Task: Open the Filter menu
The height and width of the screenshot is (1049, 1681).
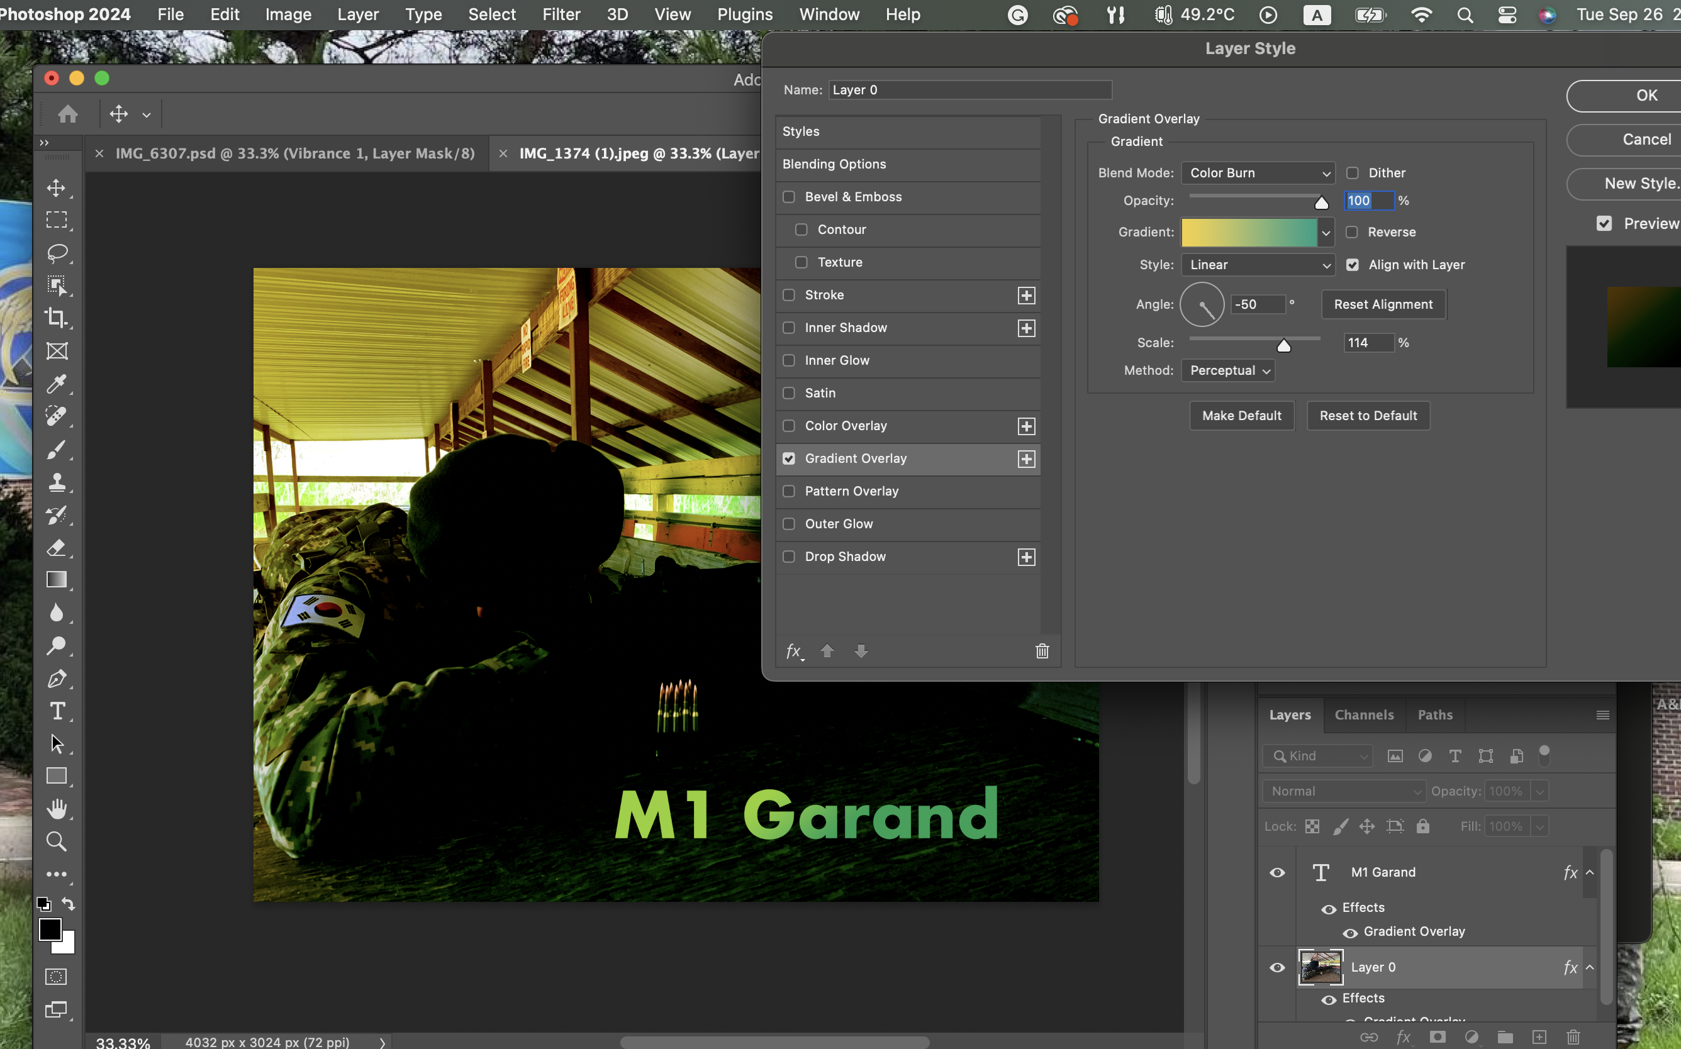Action: pyautogui.click(x=561, y=14)
